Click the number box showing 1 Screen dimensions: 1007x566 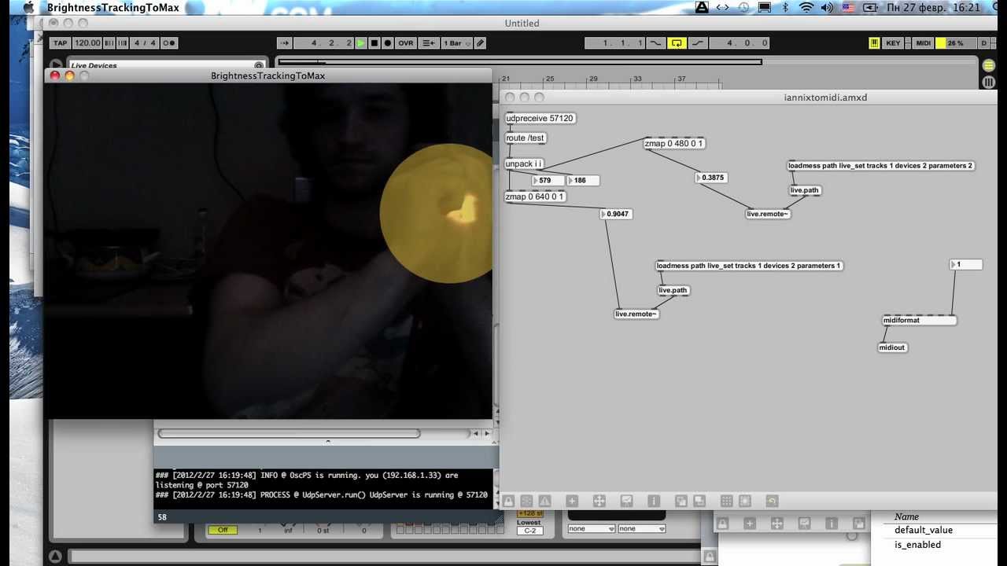[966, 265]
